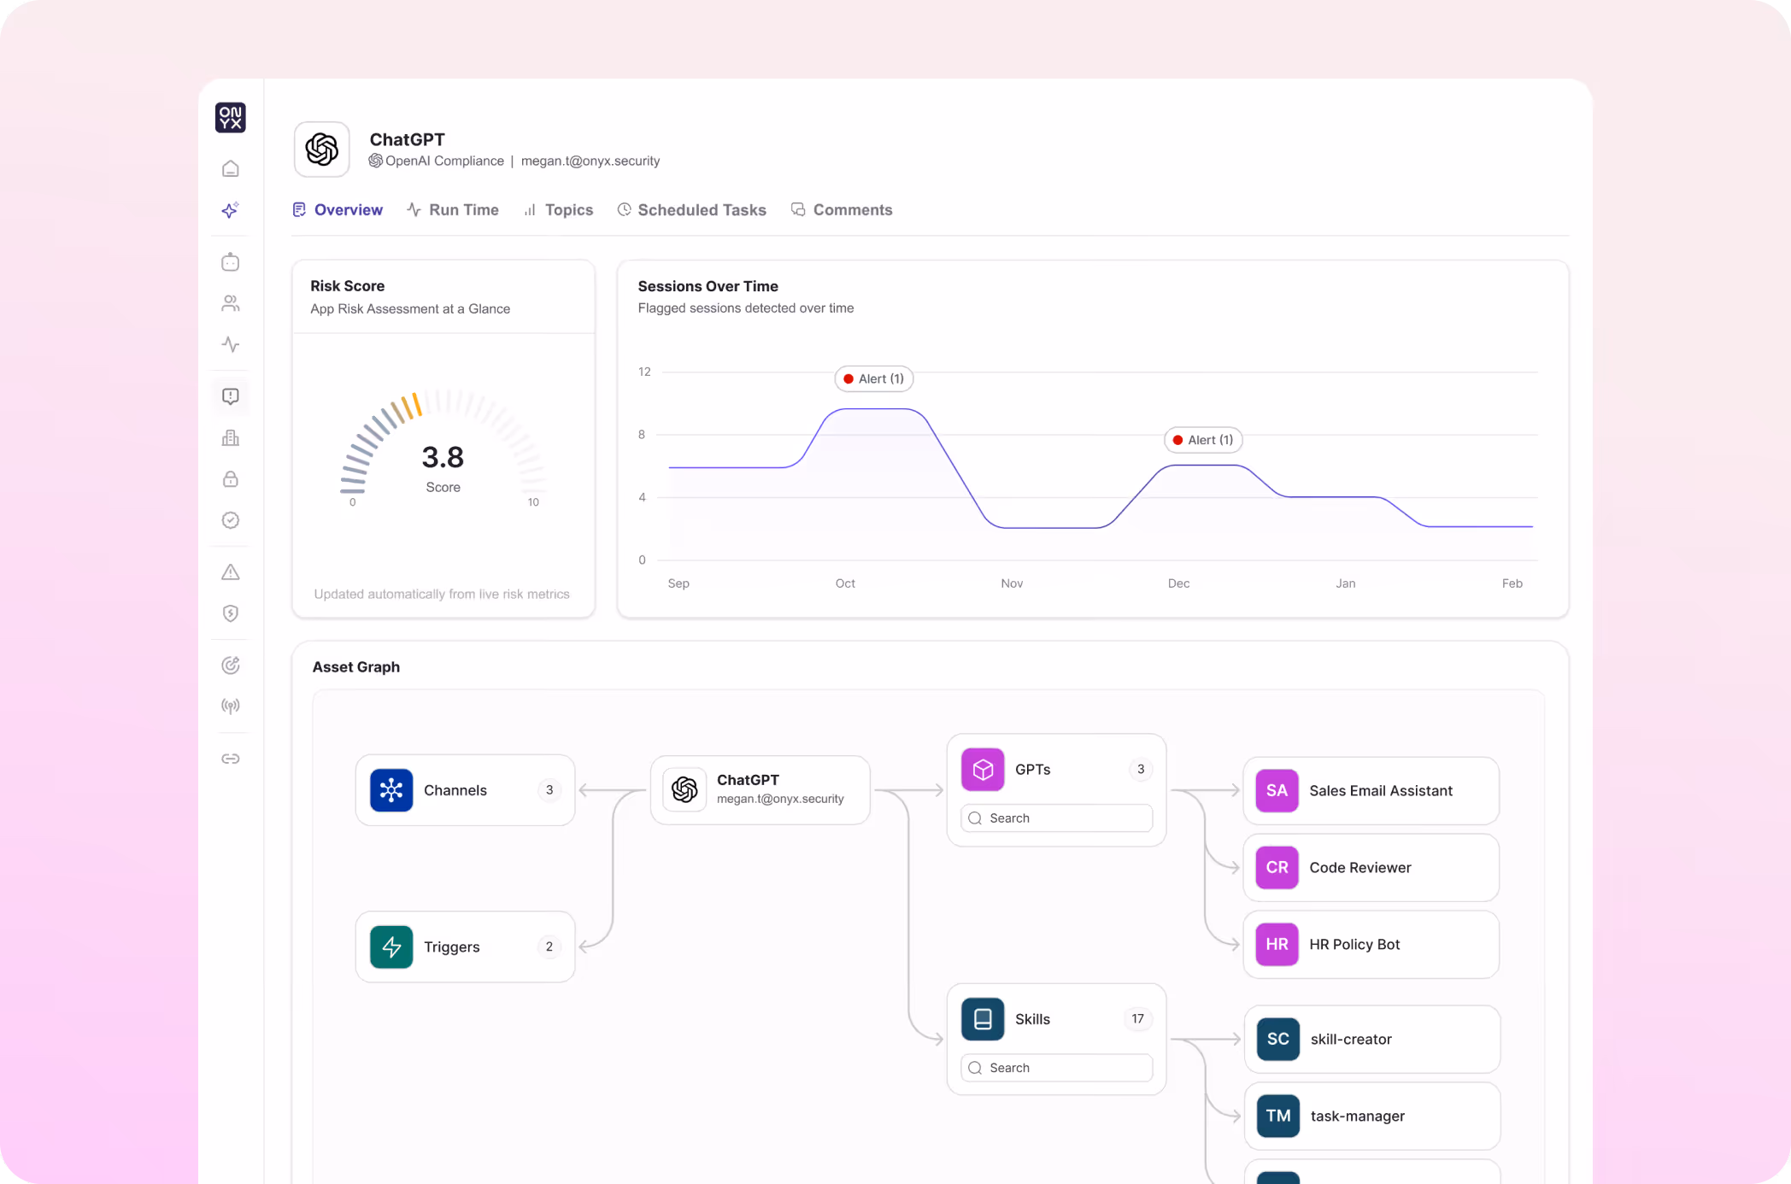Click the ChatGPT app logo in header
This screenshot has width=1791, height=1184.
pos(322,149)
